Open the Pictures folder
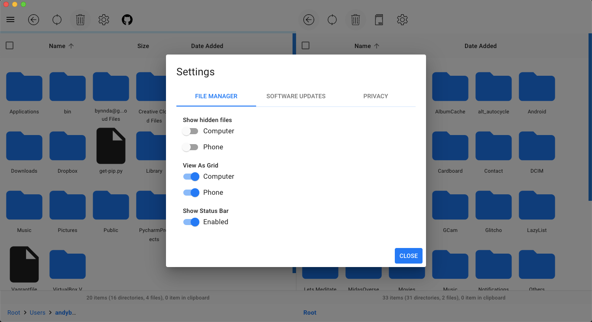 pyautogui.click(x=68, y=206)
